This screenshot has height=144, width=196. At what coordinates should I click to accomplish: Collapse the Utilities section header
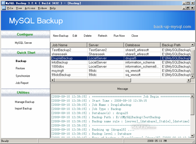click(26, 93)
